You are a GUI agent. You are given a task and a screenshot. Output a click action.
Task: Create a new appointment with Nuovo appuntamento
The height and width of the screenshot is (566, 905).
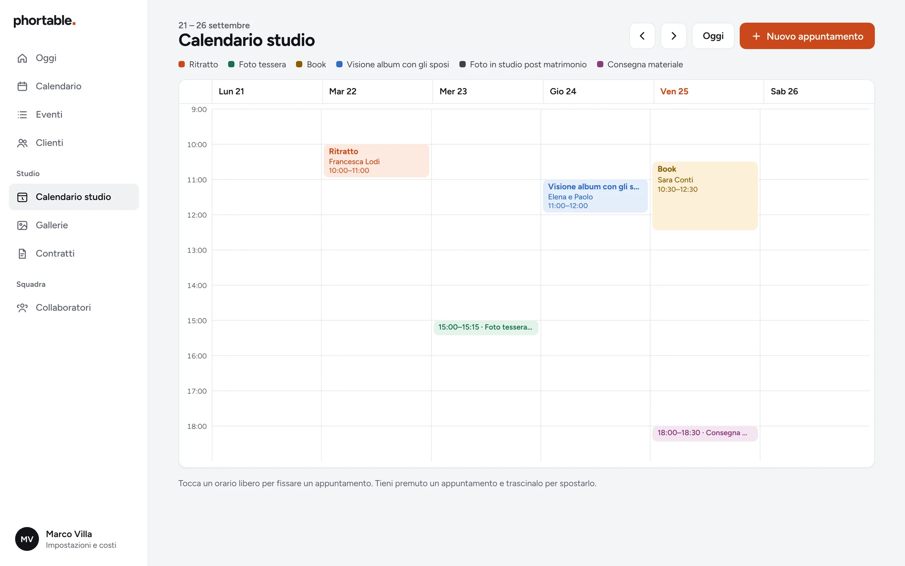(807, 36)
